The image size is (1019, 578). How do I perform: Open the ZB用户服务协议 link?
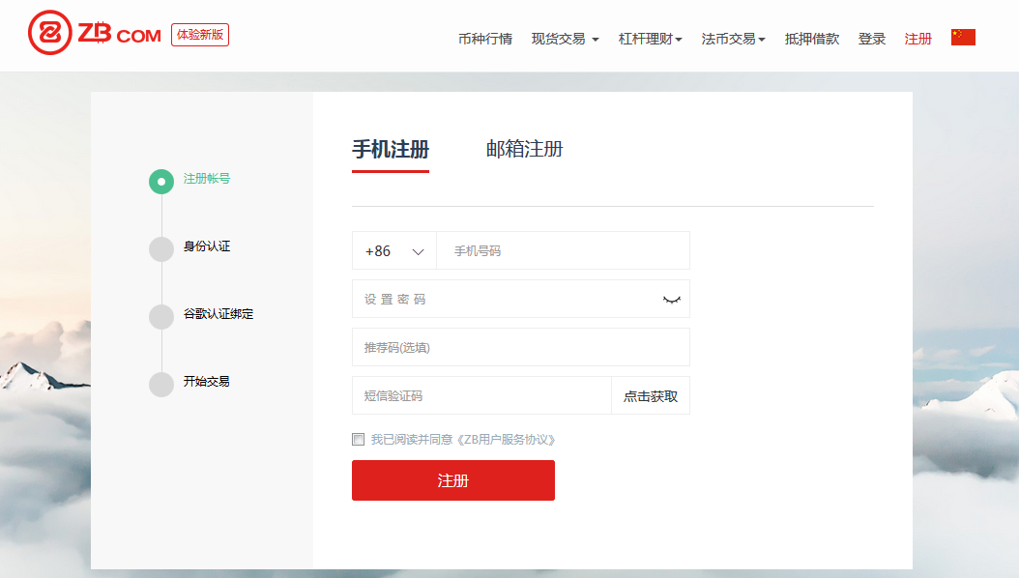(507, 440)
